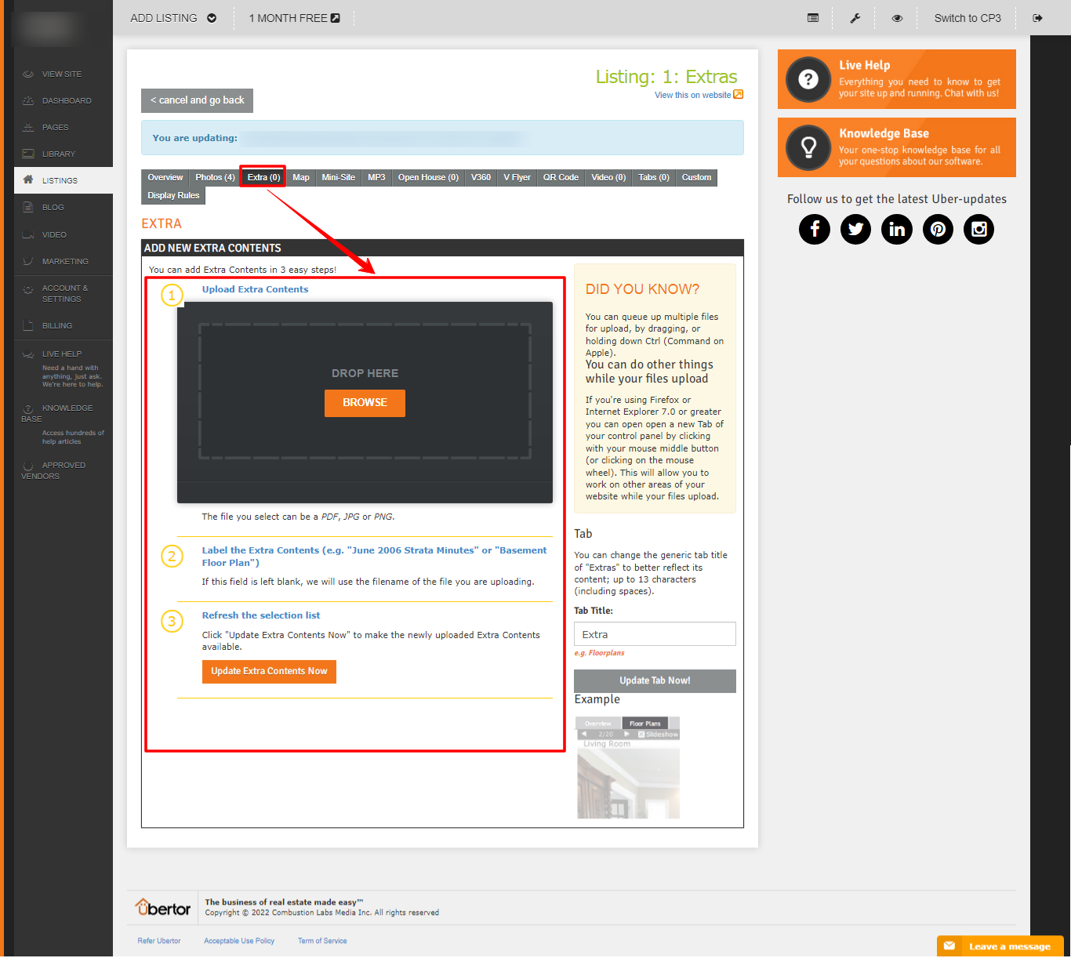This screenshot has width=1071, height=958.
Task: Open Blog in sidebar
Action: 53,207
